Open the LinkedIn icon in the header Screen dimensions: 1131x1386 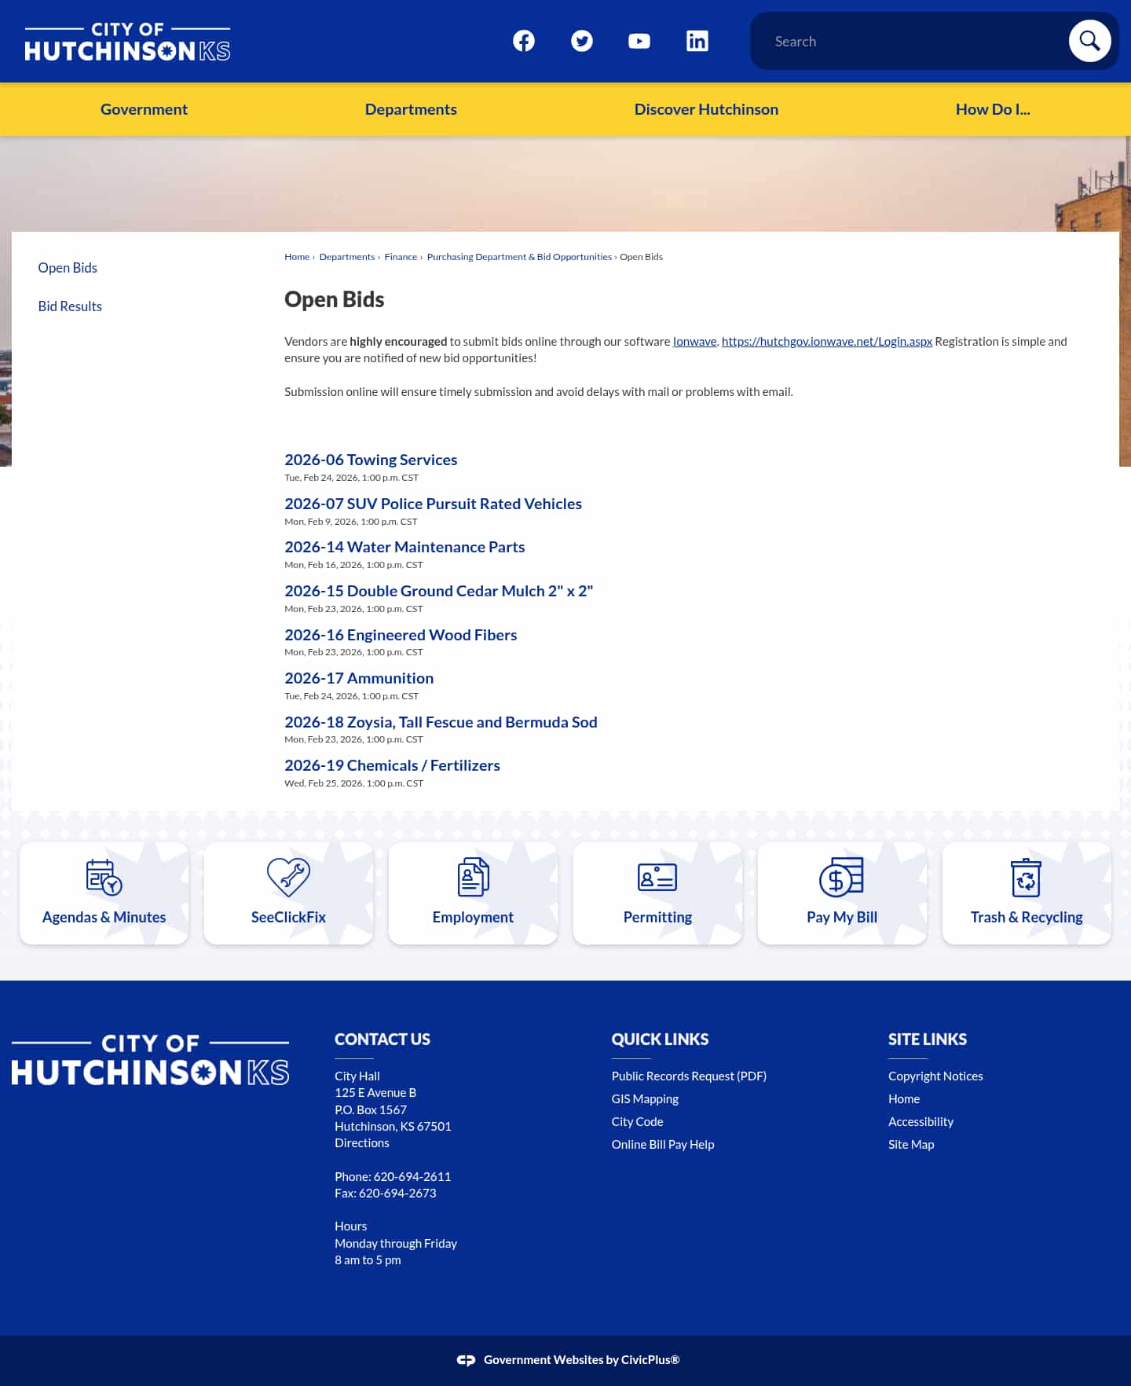point(697,41)
